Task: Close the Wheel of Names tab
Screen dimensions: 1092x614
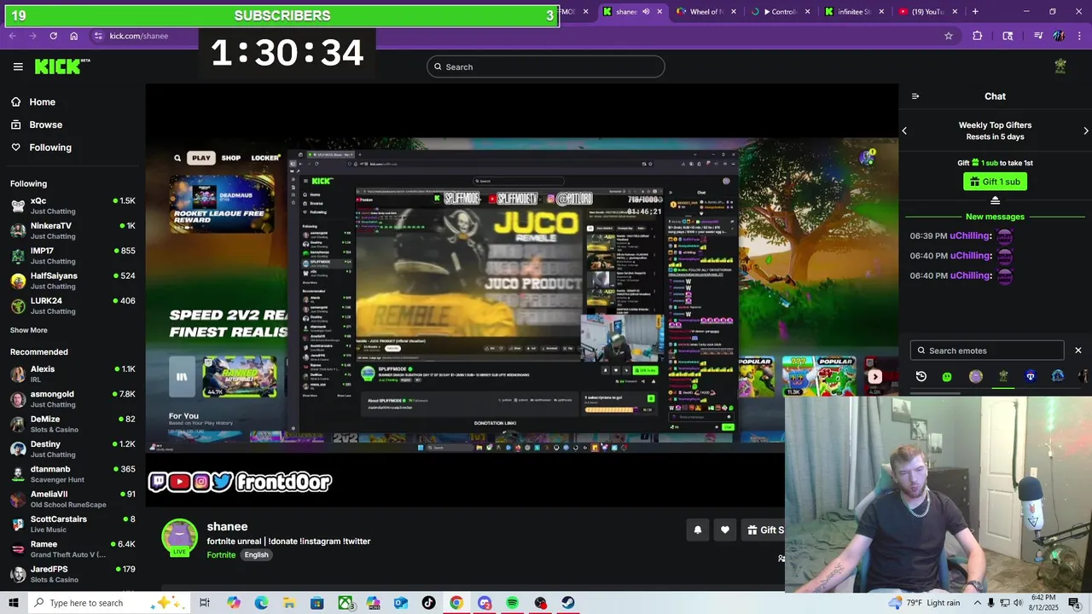Action: coord(733,12)
